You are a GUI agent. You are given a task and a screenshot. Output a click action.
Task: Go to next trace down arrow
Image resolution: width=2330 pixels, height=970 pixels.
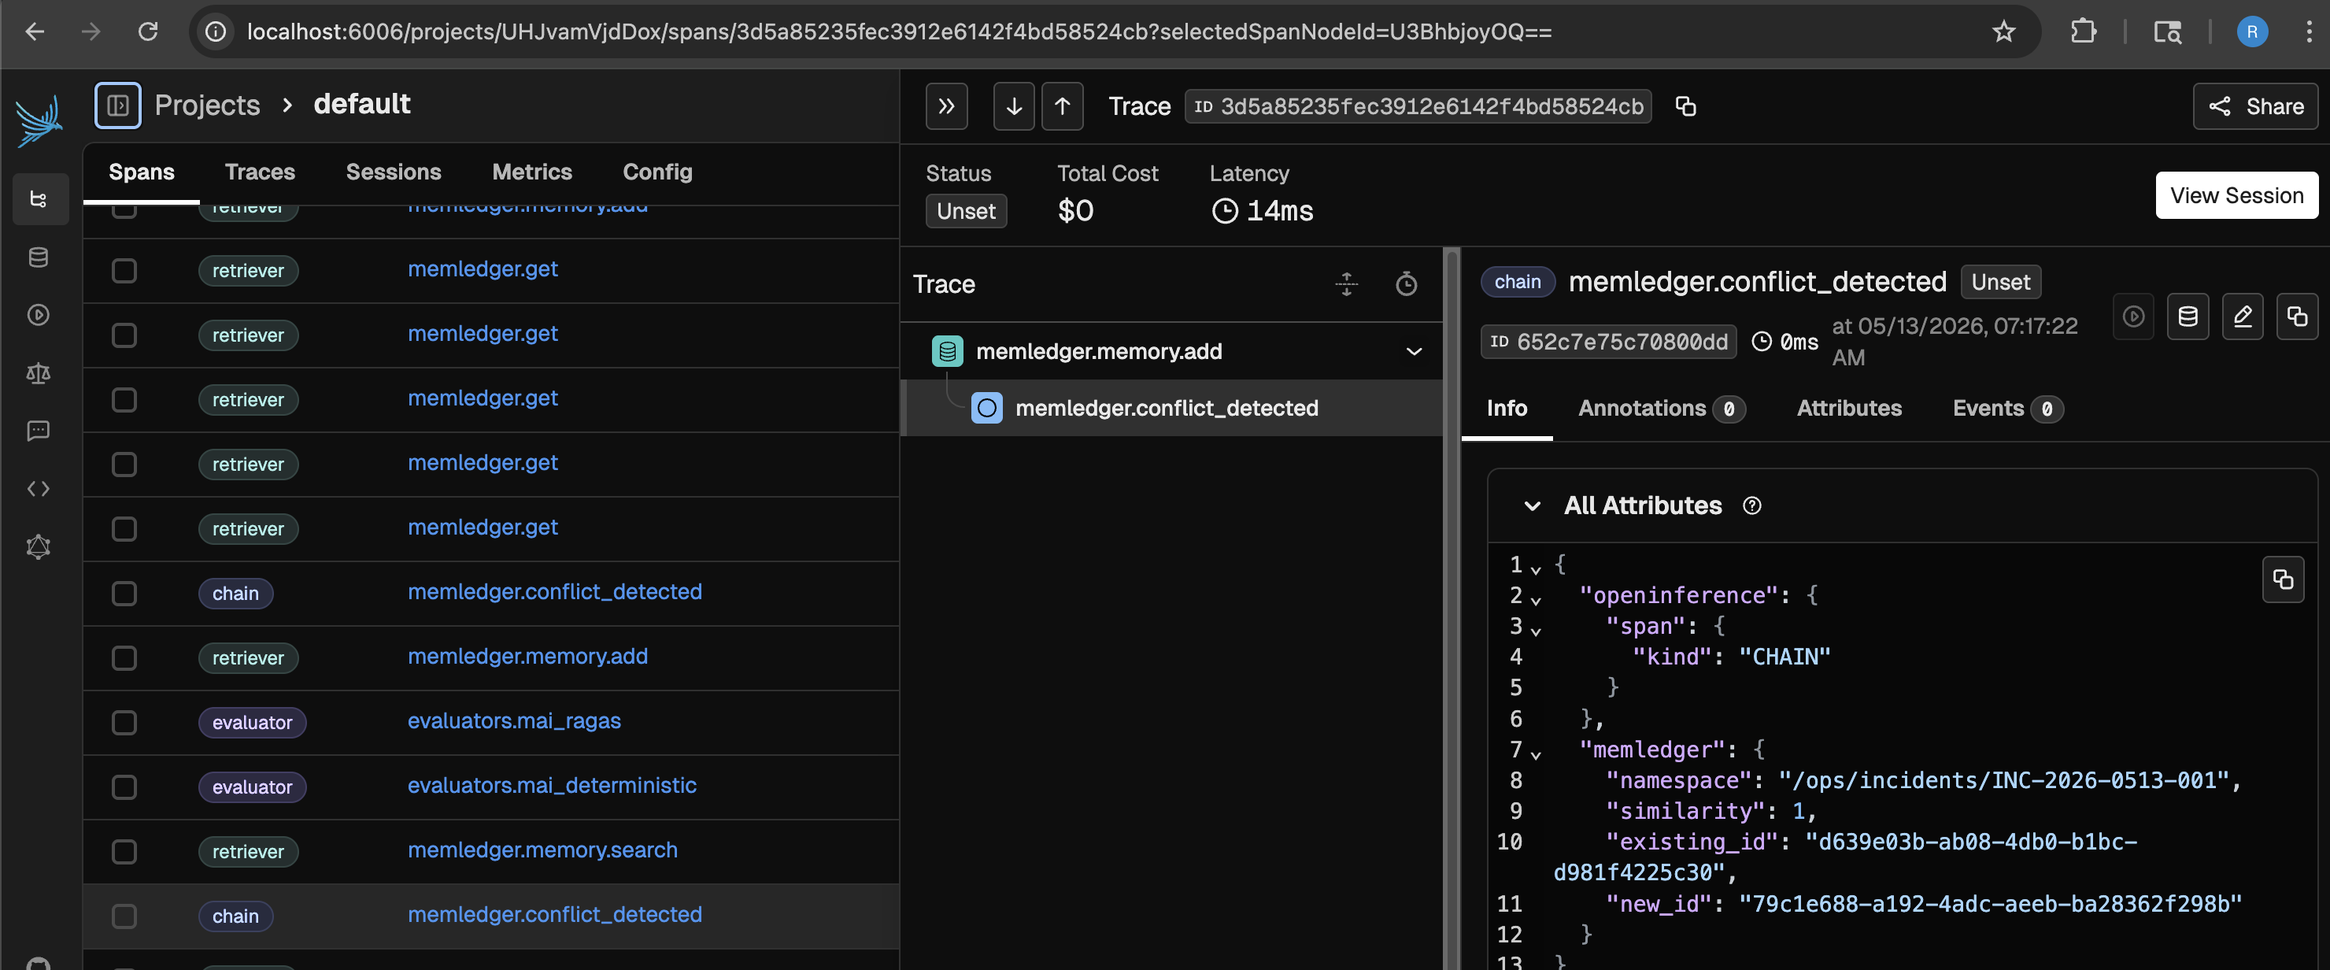point(1014,106)
